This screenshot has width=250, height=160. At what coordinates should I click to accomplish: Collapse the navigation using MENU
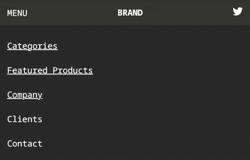[17, 13]
